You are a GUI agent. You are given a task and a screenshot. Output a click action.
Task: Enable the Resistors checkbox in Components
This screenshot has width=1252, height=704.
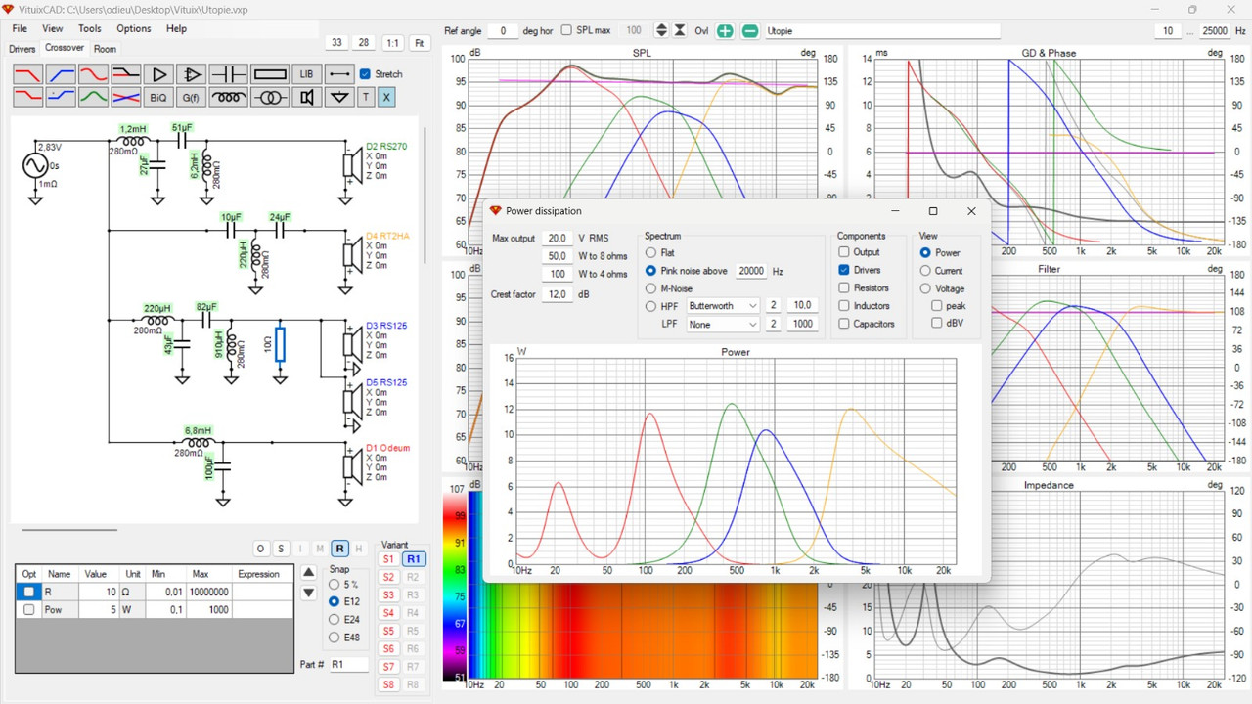tap(844, 287)
